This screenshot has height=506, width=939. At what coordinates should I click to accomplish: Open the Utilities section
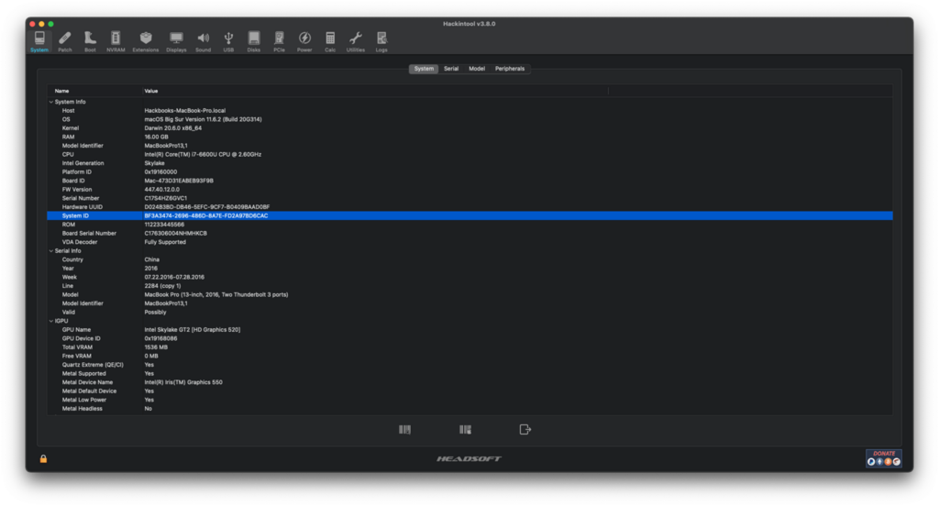(355, 42)
